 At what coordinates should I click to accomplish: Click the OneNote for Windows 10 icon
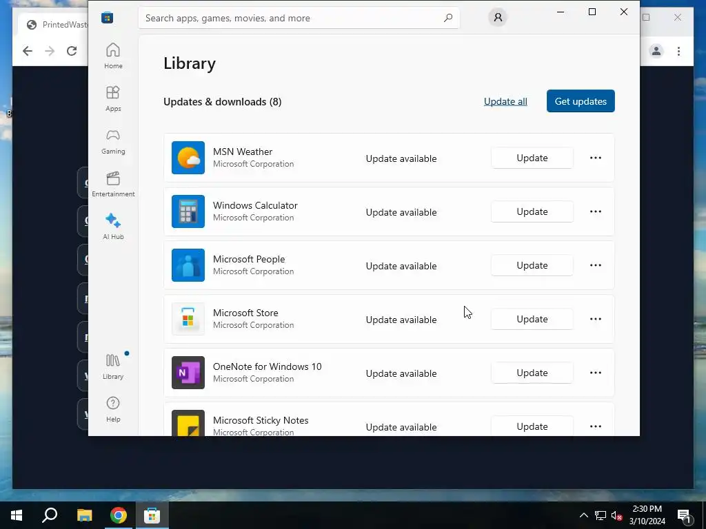pos(188,373)
